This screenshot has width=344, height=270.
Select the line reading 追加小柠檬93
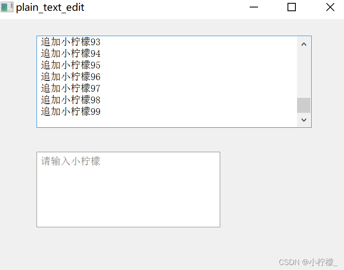click(x=70, y=41)
